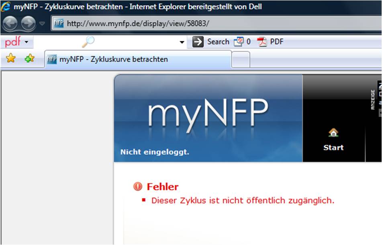
Task: Open a new blank browser tab
Action: coord(241,60)
